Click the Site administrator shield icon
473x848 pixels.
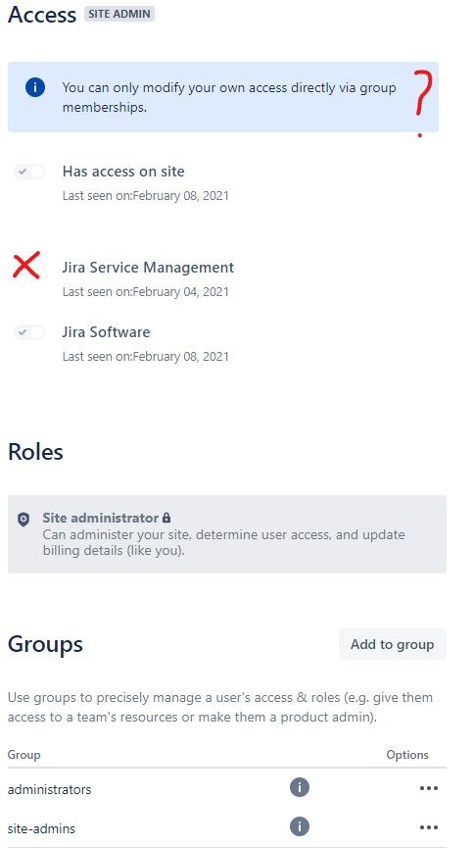(24, 520)
